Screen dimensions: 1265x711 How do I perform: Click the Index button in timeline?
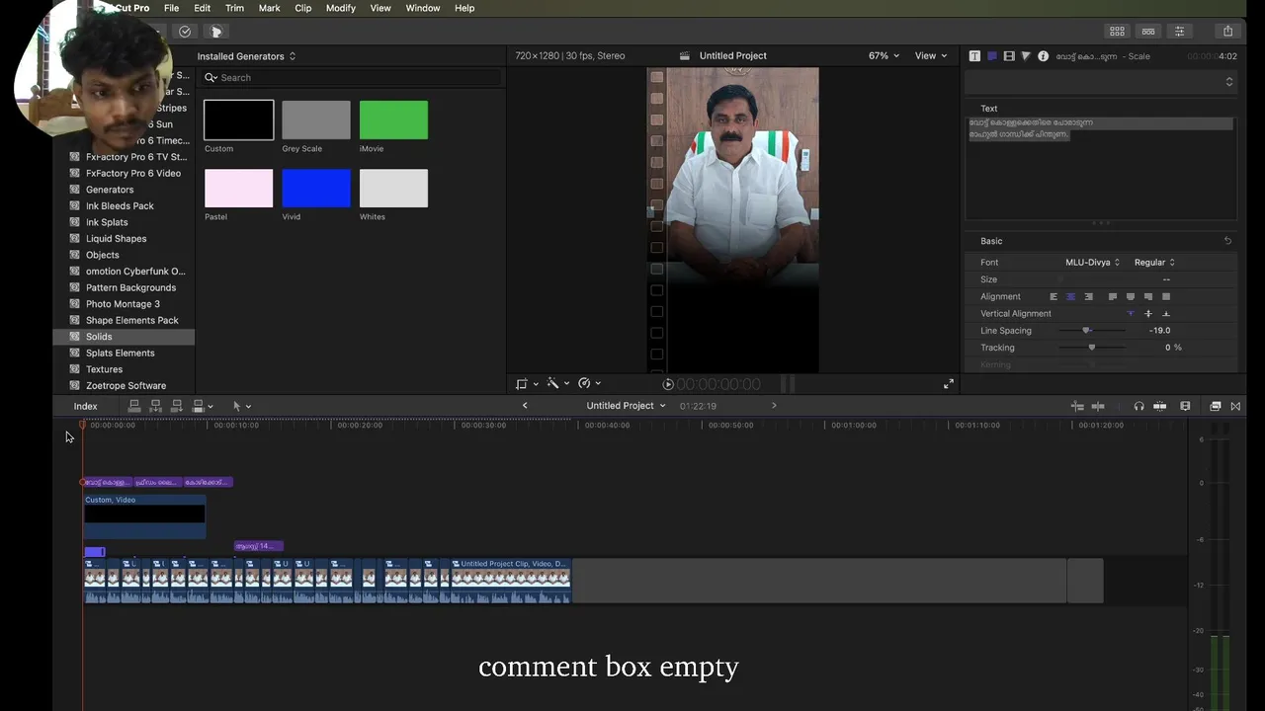(x=85, y=406)
